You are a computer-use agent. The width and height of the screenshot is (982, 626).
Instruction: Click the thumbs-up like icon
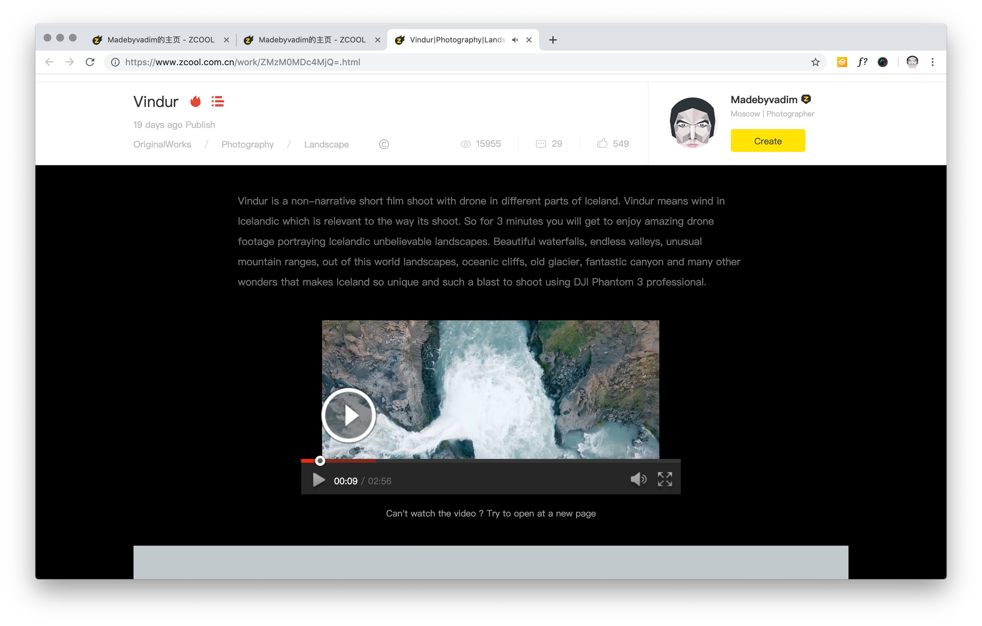(602, 144)
